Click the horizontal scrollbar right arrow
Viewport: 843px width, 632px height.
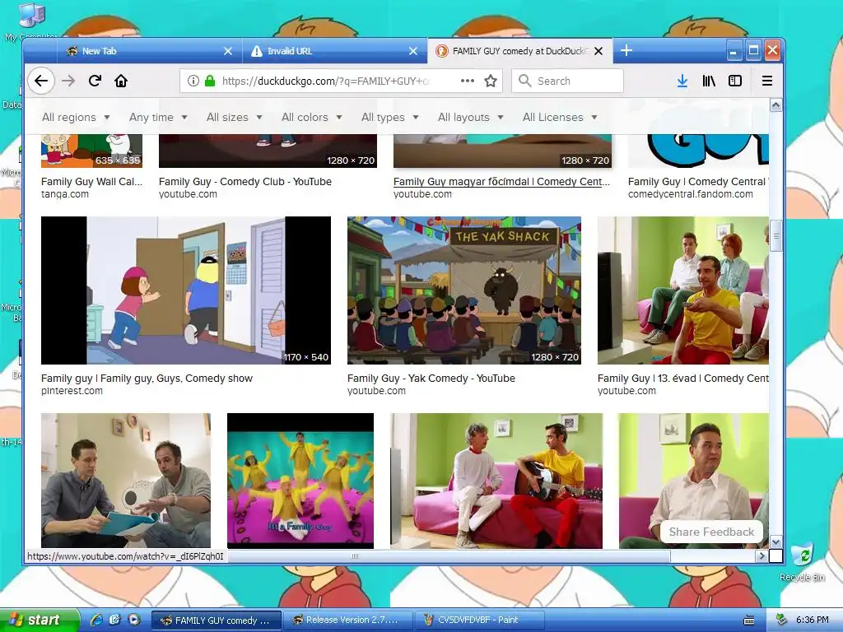(x=761, y=556)
